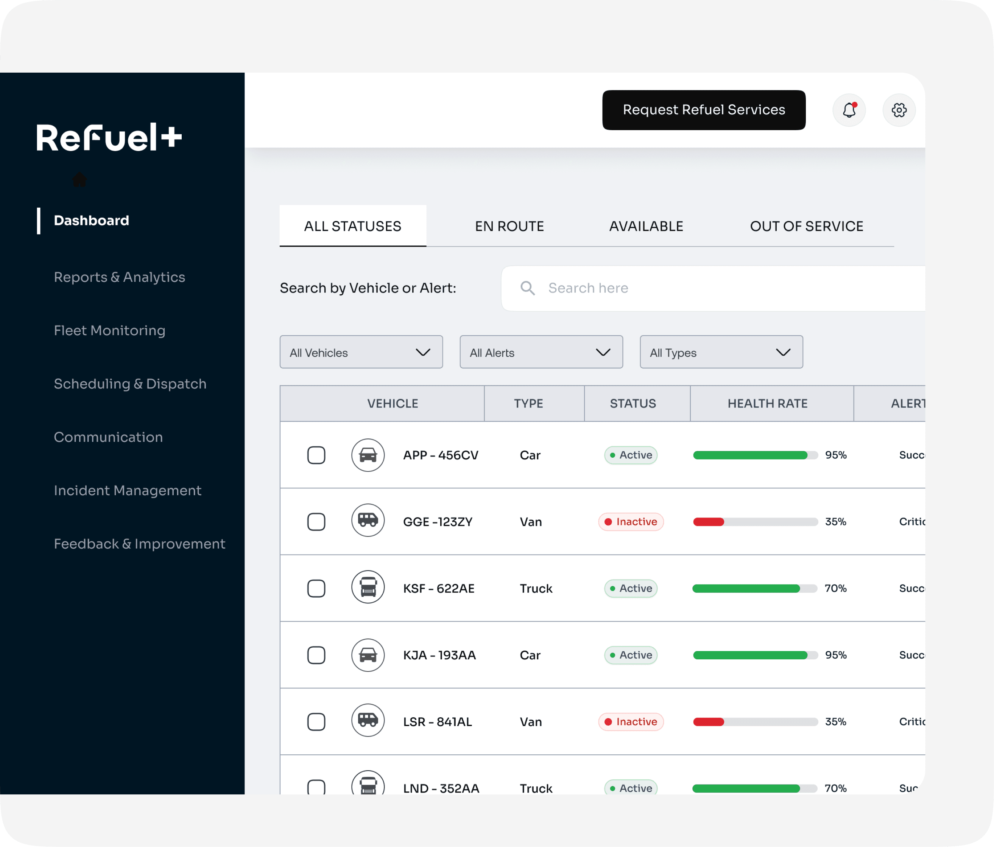
Task: Click the vehicle ID GGE -123ZY
Action: 438,522
